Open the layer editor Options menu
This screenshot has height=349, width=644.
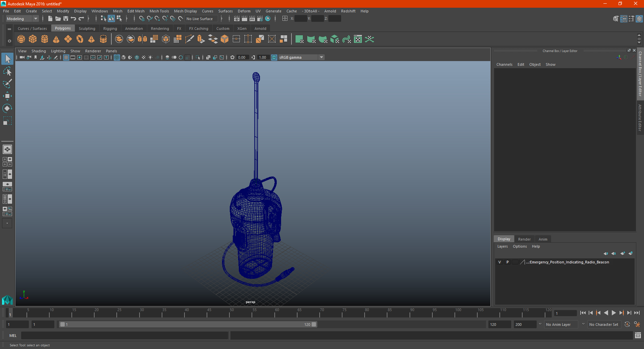pyautogui.click(x=520, y=246)
